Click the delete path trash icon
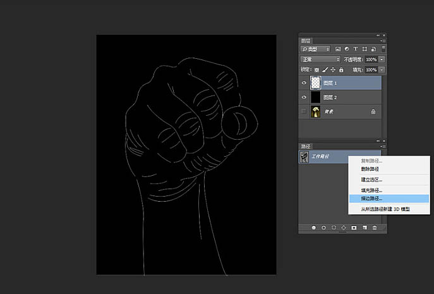This screenshot has width=434, height=294. click(375, 227)
